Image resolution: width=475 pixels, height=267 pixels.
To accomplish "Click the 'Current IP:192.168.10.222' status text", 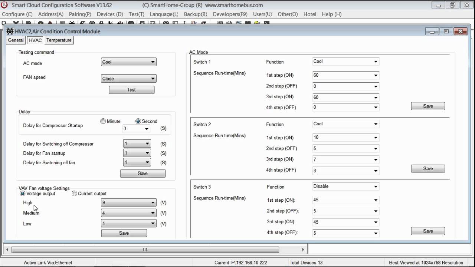I will pyautogui.click(x=240, y=263).
